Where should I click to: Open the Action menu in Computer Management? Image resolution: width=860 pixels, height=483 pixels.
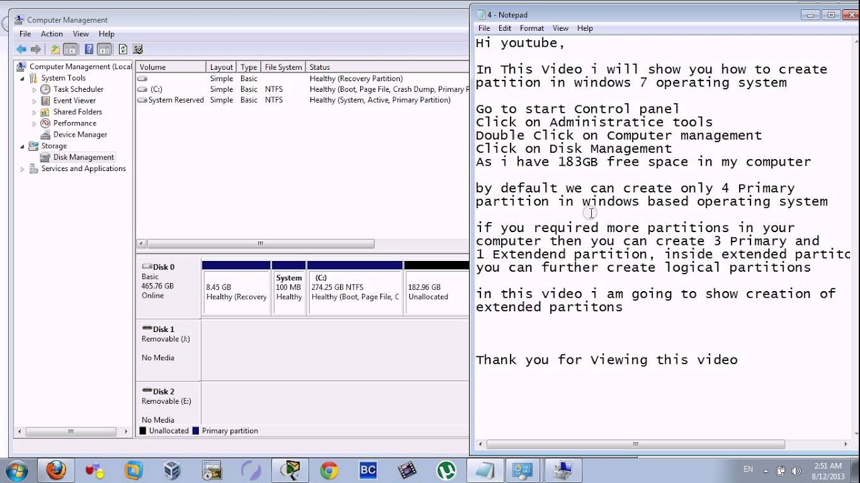(52, 34)
